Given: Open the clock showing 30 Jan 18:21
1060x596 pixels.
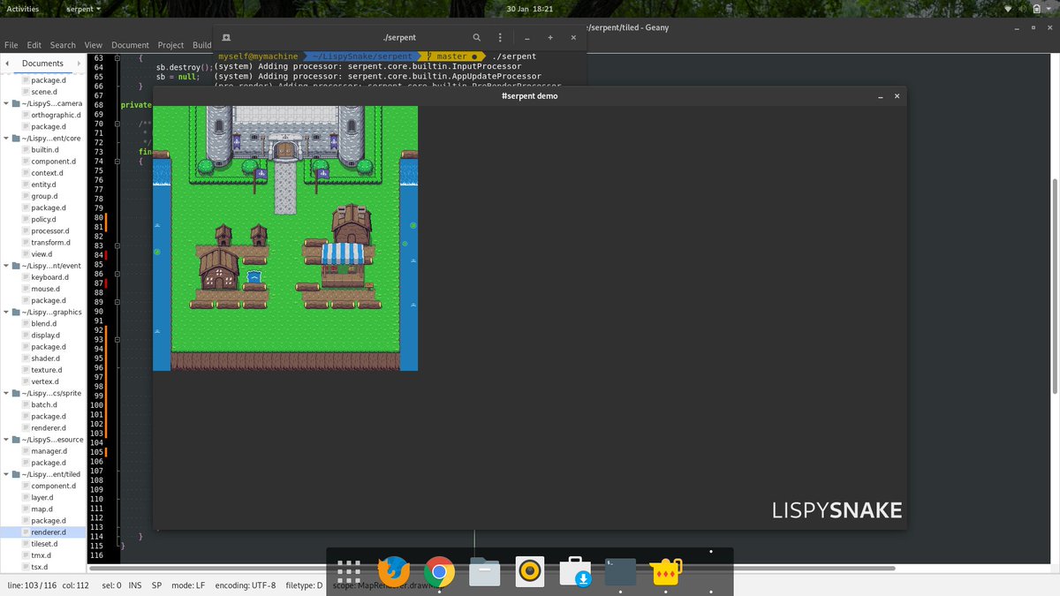Looking at the screenshot, I should tap(530, 9).
